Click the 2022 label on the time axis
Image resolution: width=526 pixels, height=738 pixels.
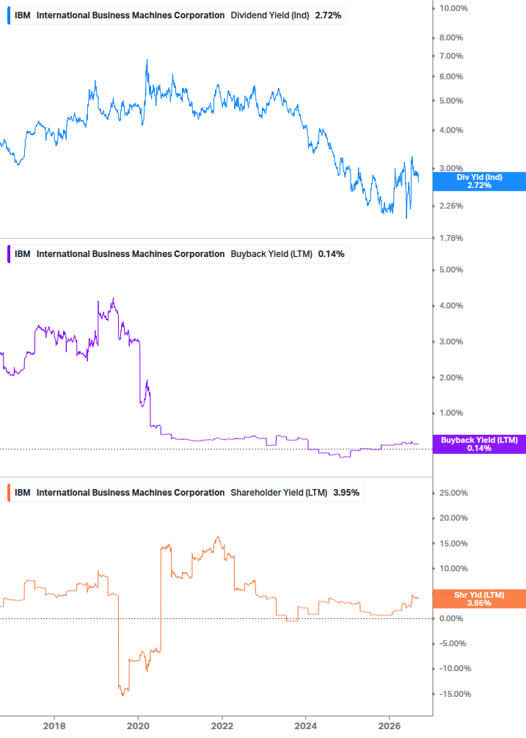[222, 726]
